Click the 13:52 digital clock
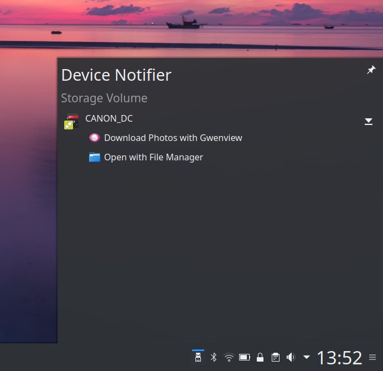 [x=339, y=358]
